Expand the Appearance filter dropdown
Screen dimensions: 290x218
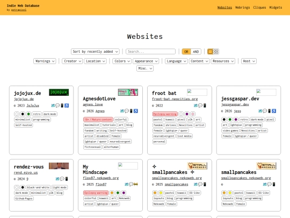click(146, 61)
